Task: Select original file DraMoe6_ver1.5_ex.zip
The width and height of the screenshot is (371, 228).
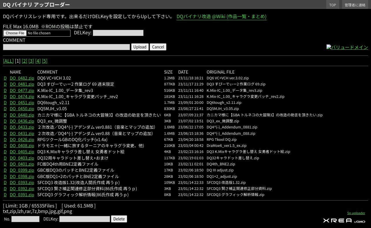Action: point(227,146)
